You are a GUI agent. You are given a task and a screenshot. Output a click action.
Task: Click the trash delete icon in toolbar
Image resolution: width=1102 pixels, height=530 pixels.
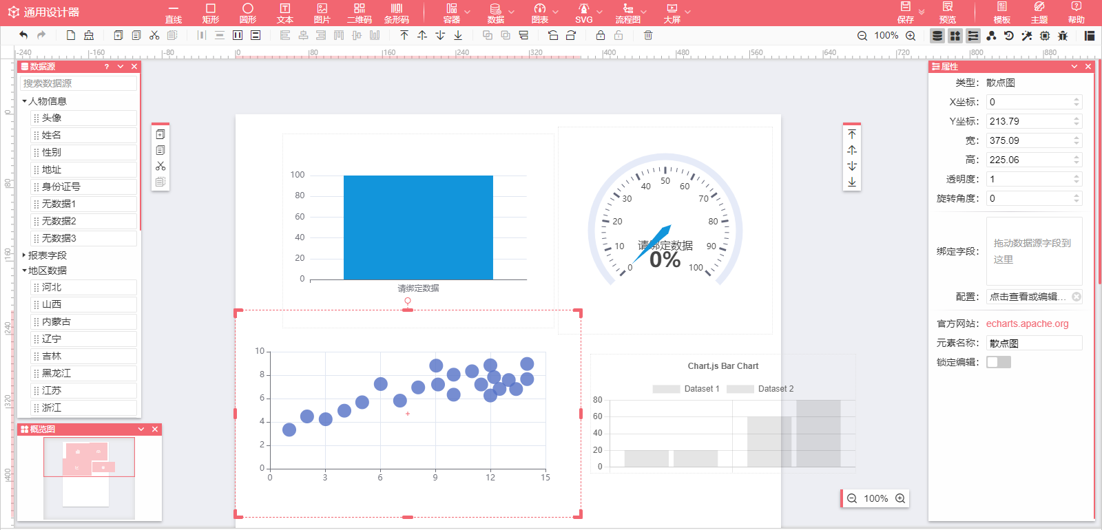(x=648, y=35)
